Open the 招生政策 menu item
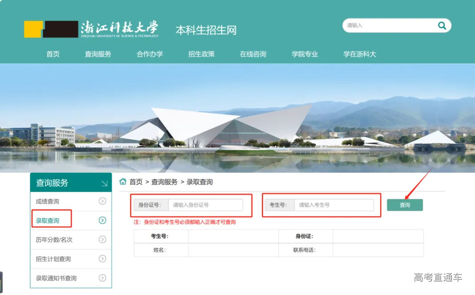 tap(201, 54)
